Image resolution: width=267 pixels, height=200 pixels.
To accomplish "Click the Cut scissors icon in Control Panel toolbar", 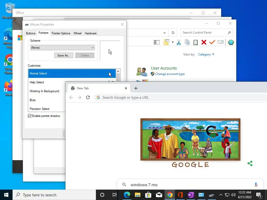I will click(x=179, y=42).
